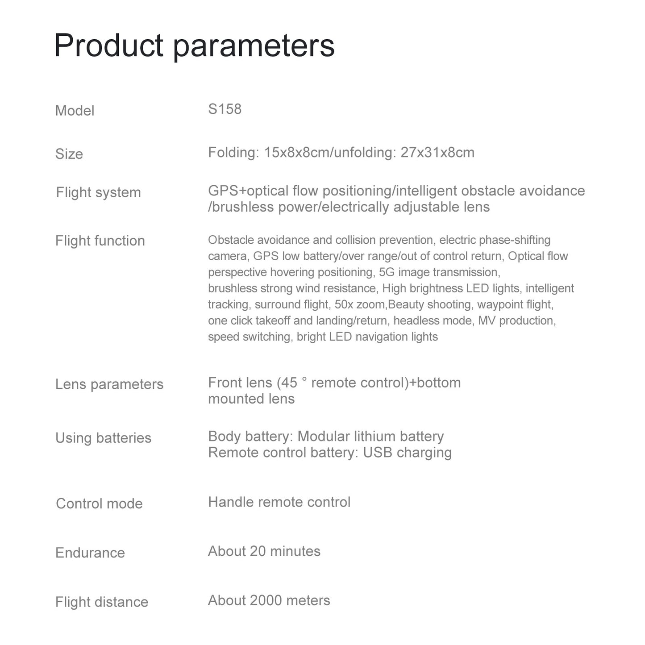Click the "About 20 minutes" endurance value
Screen dimensions: 645x645
[264, 551]
